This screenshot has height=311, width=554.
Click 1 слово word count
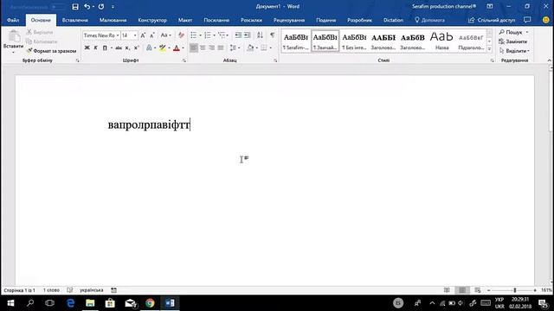coord(52,290)
